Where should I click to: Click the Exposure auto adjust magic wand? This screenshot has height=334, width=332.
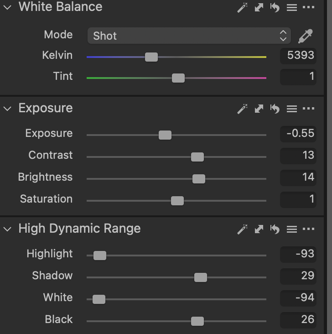(242, 109)
